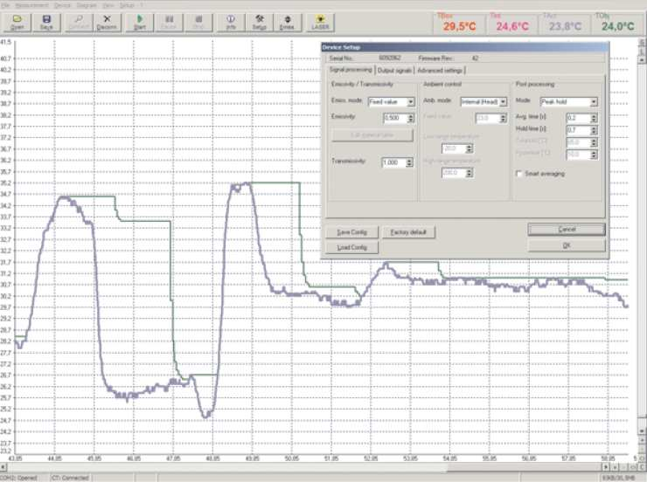Click the Save toolbar icon
This screenshot has height=482, width=647.
tap(46, 22)
